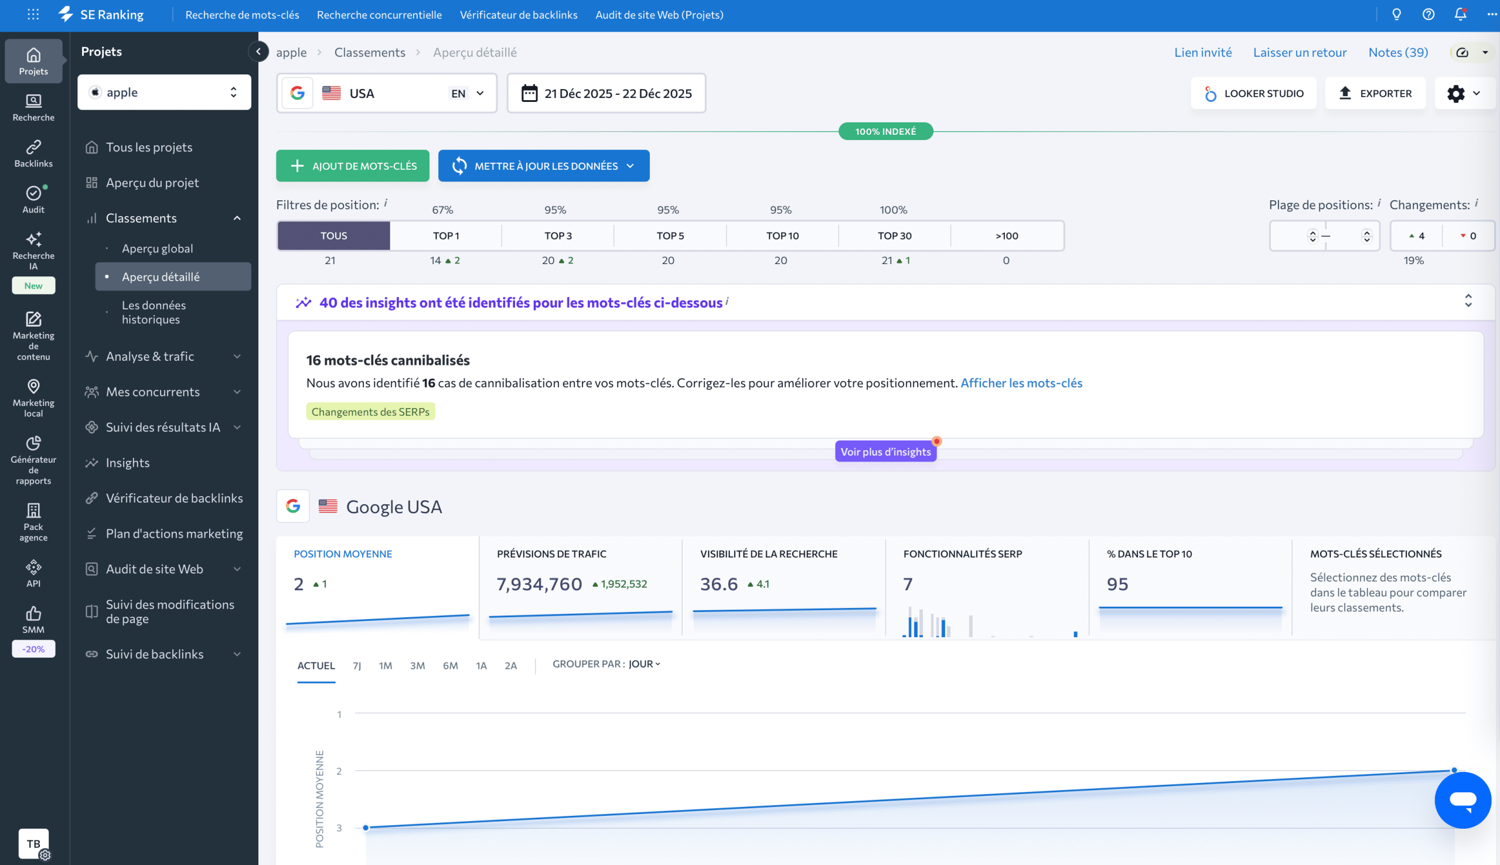
Task: Select the TOP 10 position filter
Action: click(782, 236)
